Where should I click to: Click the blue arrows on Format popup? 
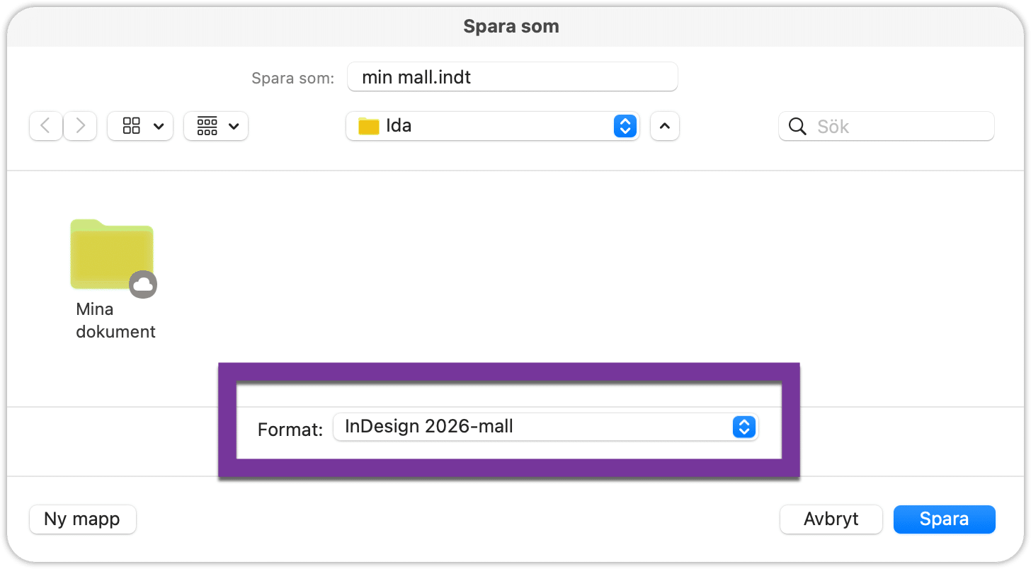[744, 427]
